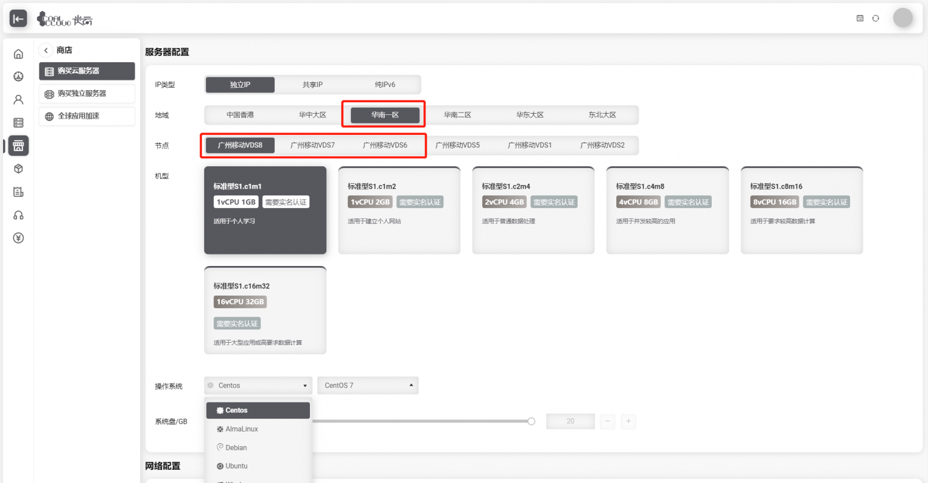Open the headset support icon in sidebar
Screen dimensions: 928x483
tap(18, 215)
